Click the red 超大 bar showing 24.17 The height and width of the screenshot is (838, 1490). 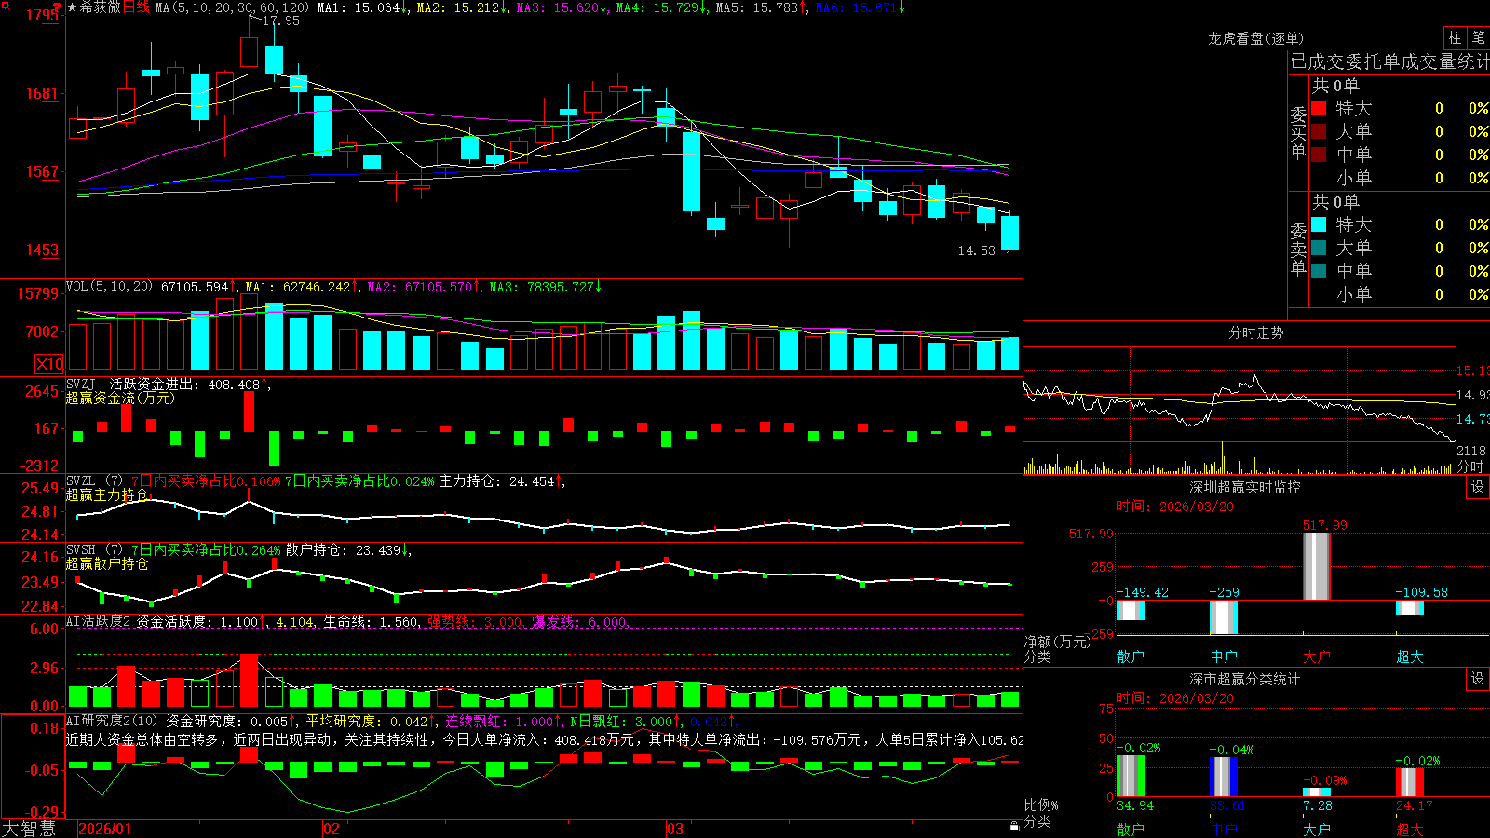point(1410,782)
